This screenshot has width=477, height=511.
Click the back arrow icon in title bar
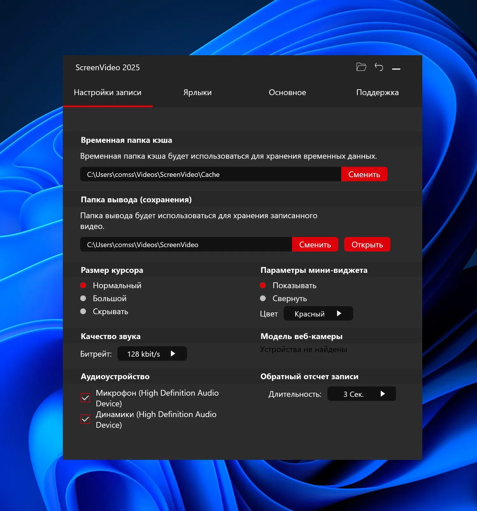[379, 67]
